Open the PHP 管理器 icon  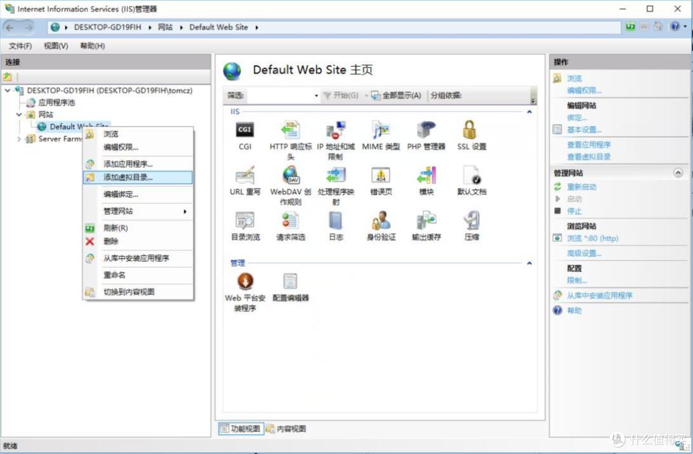426,131
